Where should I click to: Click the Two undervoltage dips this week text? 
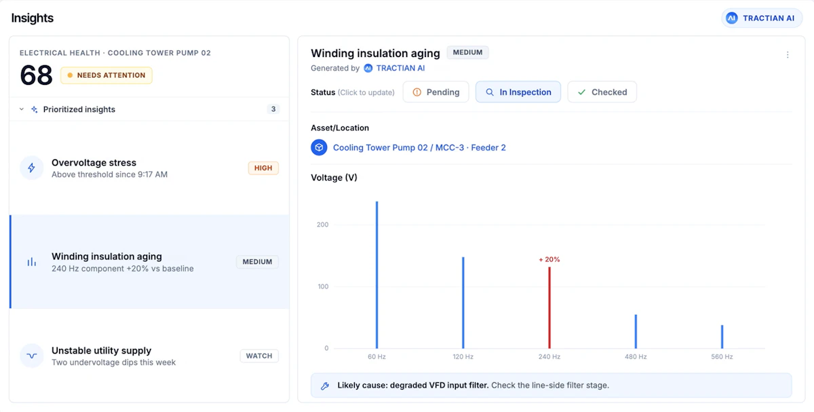pyautogui.click(x=113, y=362)
